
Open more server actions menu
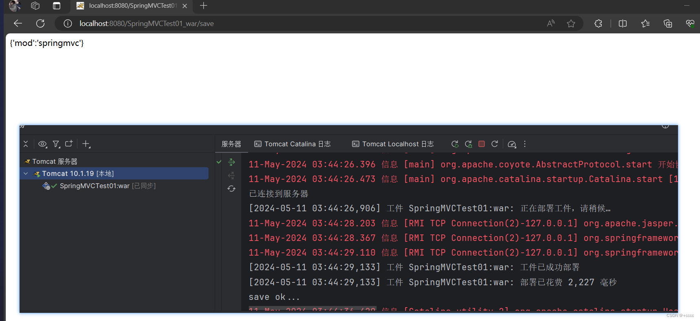525,144
